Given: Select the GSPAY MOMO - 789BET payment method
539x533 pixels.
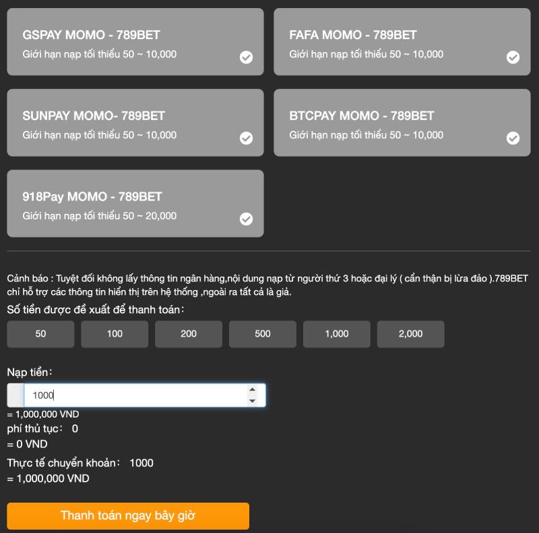Looking at the screenshot, I should pyautogui.click(x=135, y=40).
